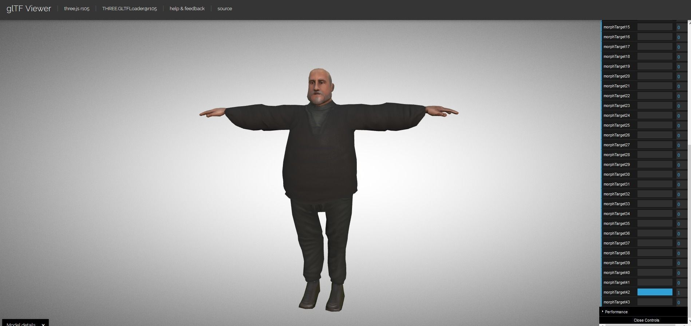The image size is (691, 326).
Task: Adjust the morphTarget25 slider
Action: 655,125
